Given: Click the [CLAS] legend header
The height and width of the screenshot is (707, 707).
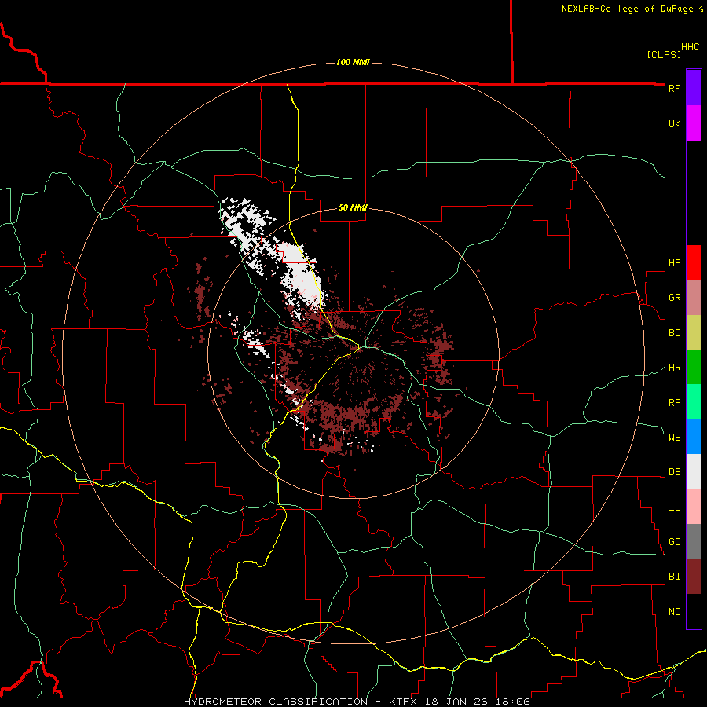Looking at the screenshot, I should (x=663, y=54).
